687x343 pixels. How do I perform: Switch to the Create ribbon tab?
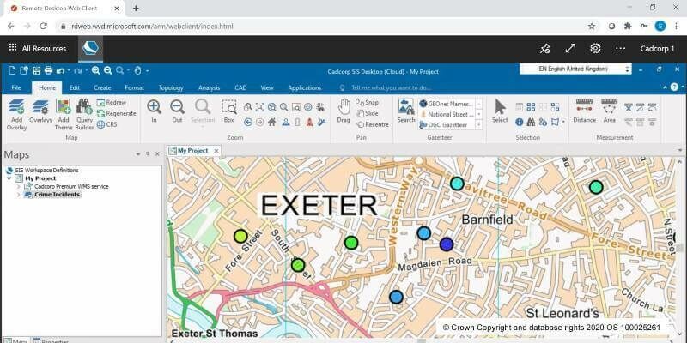102,87
